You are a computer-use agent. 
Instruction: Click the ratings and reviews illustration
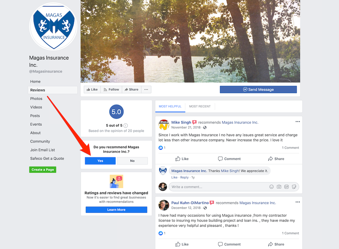(116, 181)
